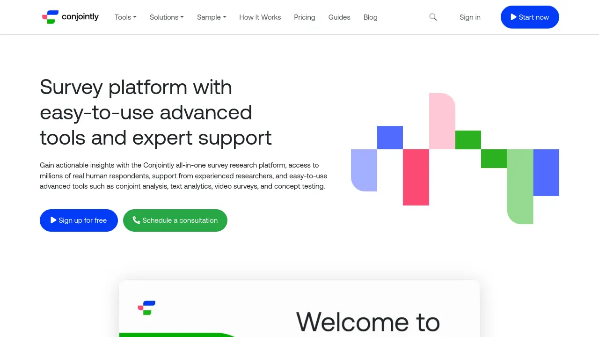Click the tall pink block in hero graphic
This screenshot has width=599, height=337.
click(442, 121)
